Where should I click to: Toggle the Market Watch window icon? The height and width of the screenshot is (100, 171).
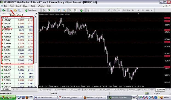11,10
